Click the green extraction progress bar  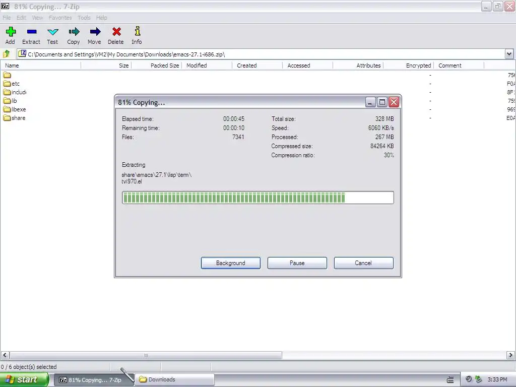tap(257, 198)
